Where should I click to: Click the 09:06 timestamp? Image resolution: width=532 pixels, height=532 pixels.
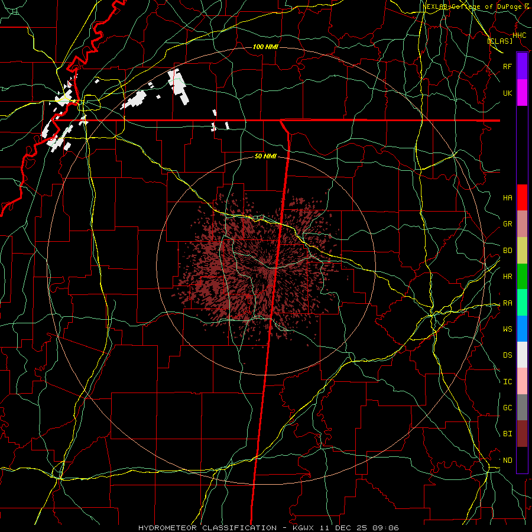pyautogui.click(x=386, y=528)
